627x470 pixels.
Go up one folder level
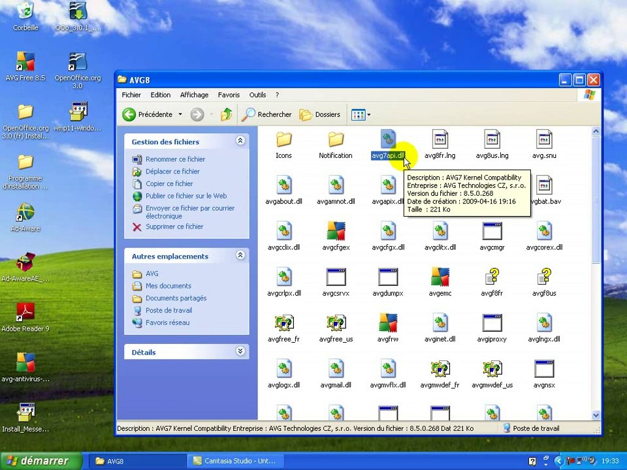[x=227, y=114]
